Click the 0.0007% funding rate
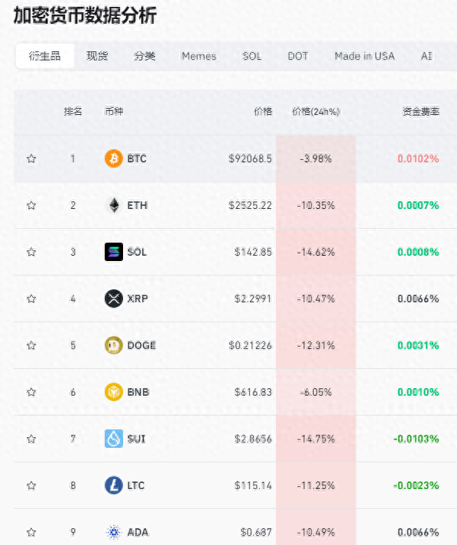457x545 pixels. tap(418, 205)
